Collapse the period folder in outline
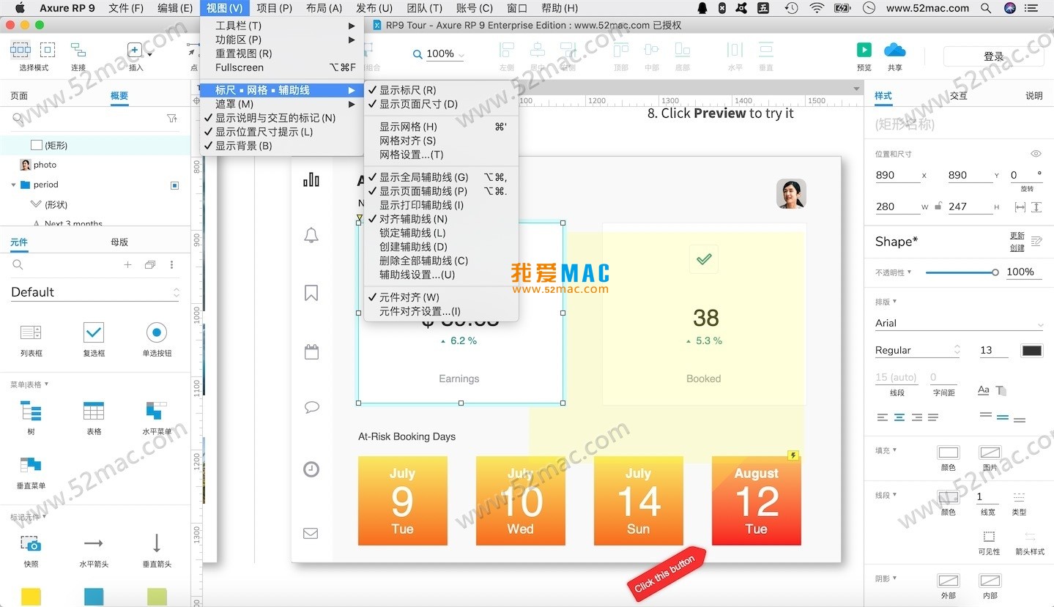The width and height of the screenshot is (1054, 607). tap(13, 185)
